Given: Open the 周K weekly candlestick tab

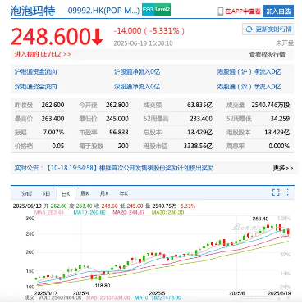Looking at the screenshot, I should (85, 193).
